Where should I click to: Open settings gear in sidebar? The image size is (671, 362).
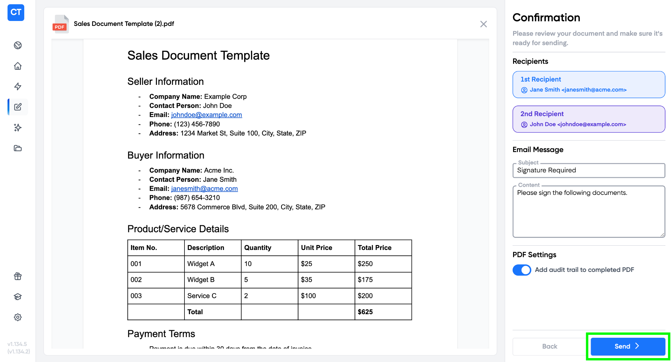pos(18,317)
